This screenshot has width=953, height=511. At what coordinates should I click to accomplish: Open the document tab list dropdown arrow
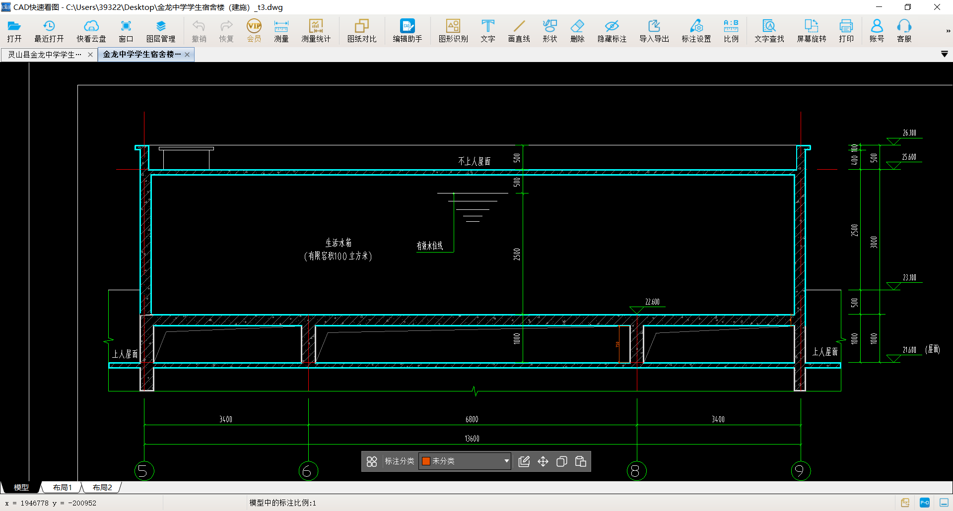[944, 54]
